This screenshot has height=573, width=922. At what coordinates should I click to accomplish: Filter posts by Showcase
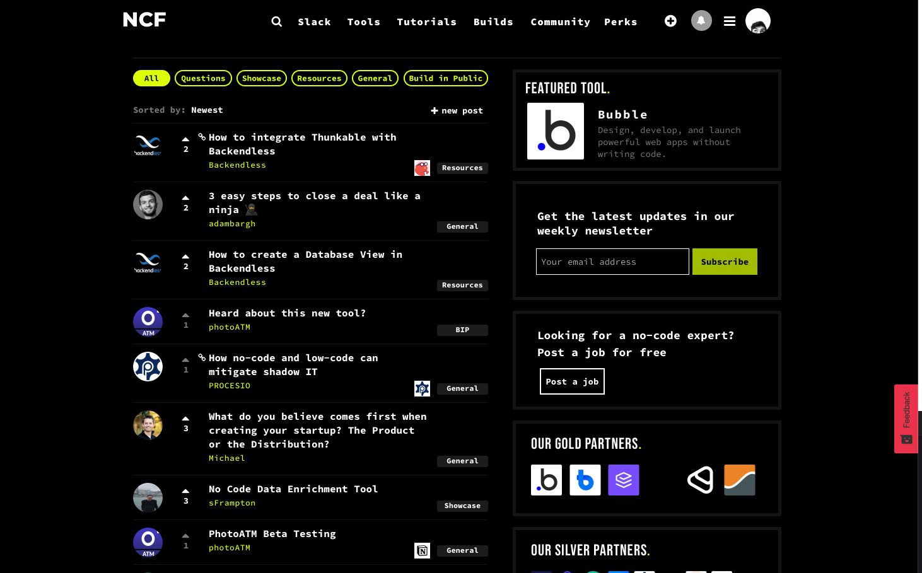[x=262, y=78]
